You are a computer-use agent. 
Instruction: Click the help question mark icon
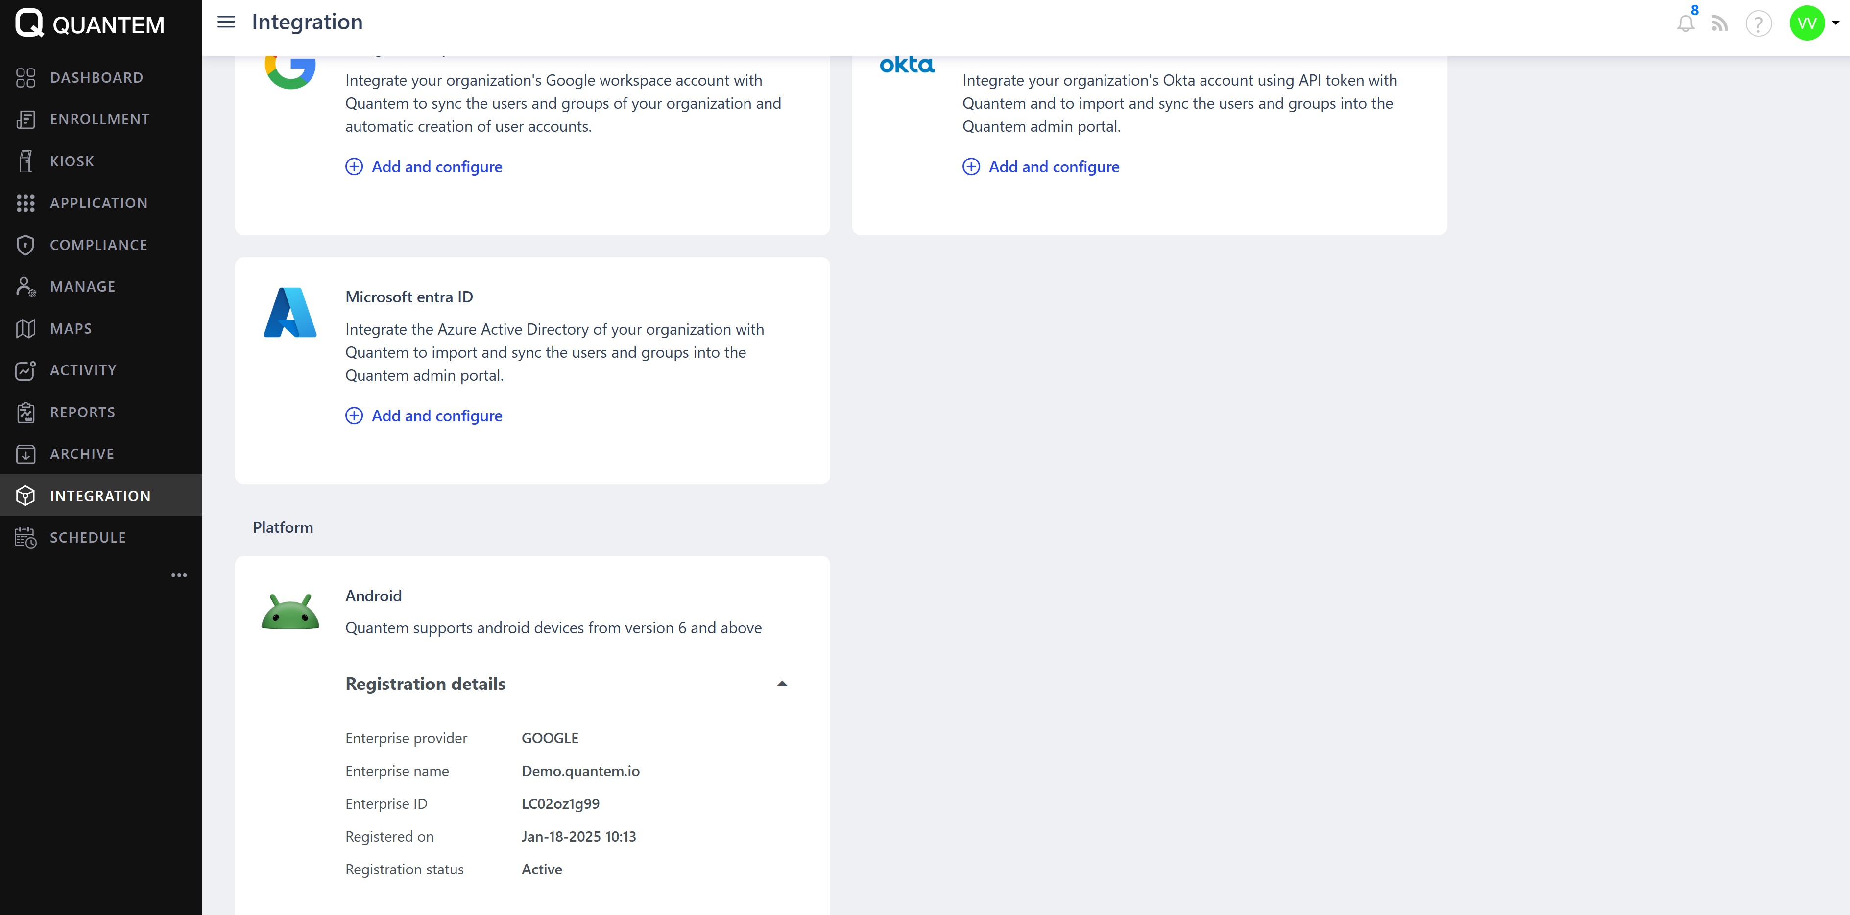click(1758, 24)
